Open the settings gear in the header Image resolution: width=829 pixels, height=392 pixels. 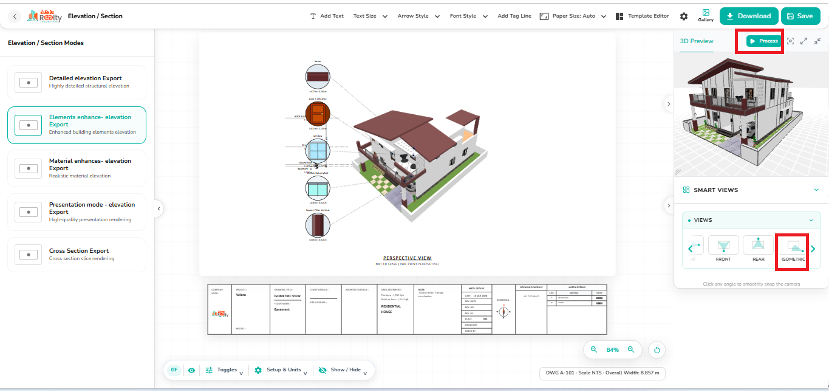(684, 16)
